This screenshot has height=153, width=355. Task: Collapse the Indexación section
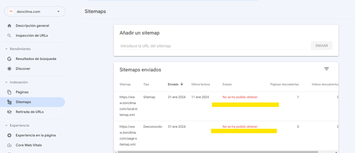[6, 82]
